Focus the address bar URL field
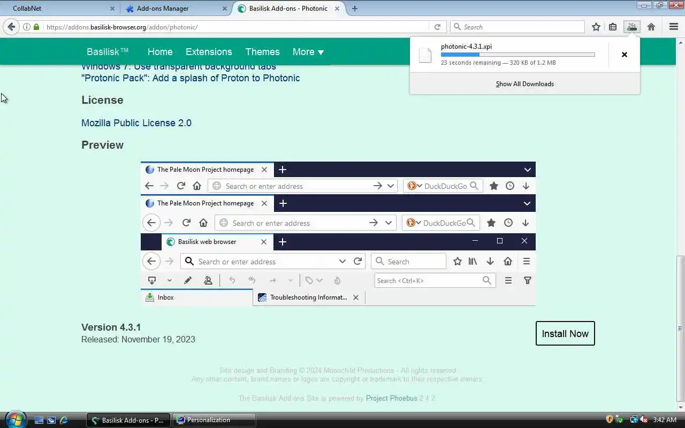Screen dimensions: 685x428 235,27
